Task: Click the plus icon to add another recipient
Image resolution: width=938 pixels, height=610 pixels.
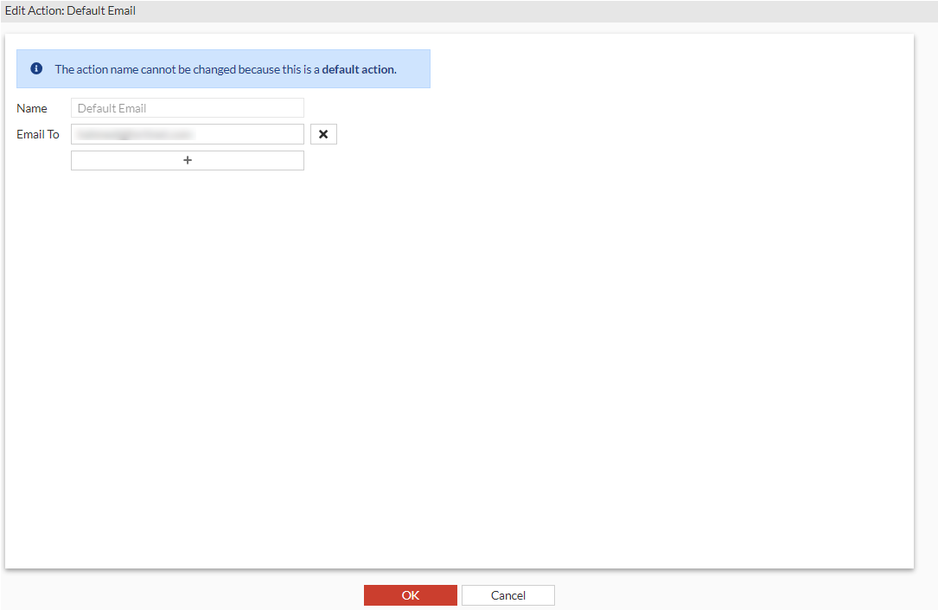Action: coord(187,160)
